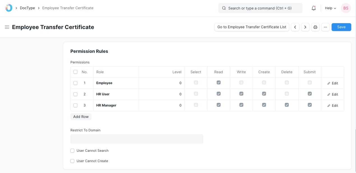Save the Employee Transfer Certificate

[x=341, y=27]
